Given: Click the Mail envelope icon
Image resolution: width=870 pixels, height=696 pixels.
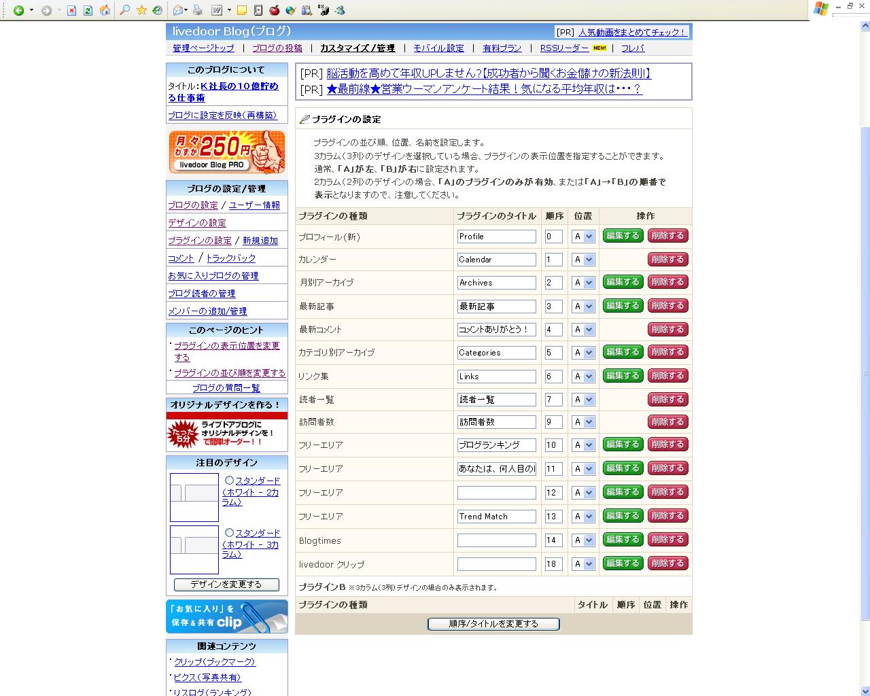Looking at the screenshot, I should point(178,10).
